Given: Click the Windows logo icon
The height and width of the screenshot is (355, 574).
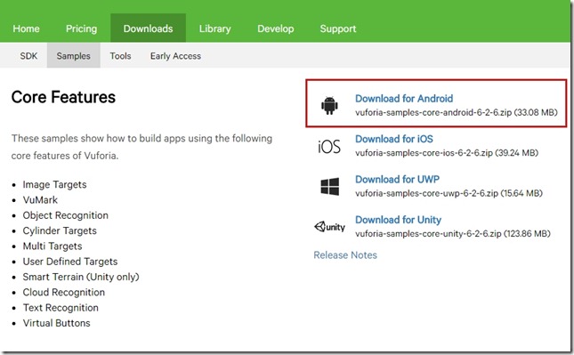Looking at the screenshot, I should (330, 187).
